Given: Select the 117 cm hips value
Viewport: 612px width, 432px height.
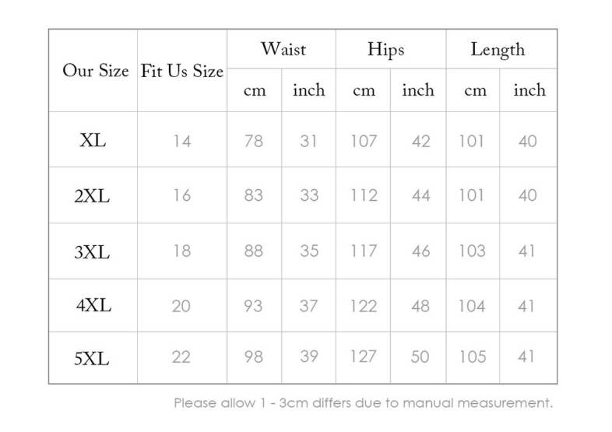Looking at the screenshot, I should (364, 251).
